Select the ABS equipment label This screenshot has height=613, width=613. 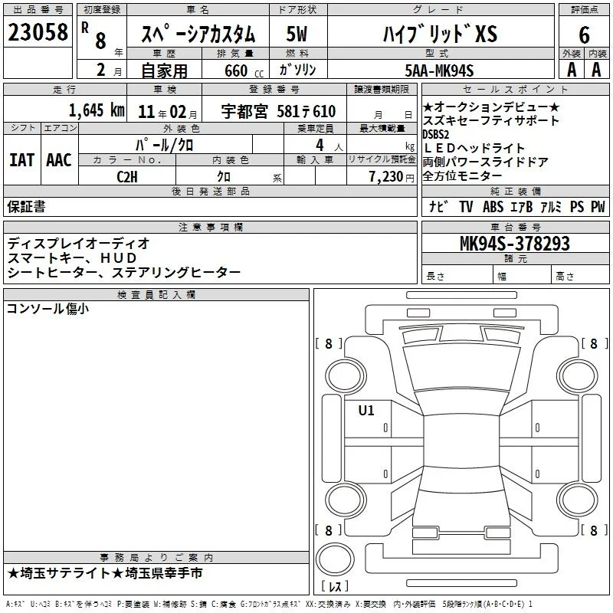coord(493,206)
